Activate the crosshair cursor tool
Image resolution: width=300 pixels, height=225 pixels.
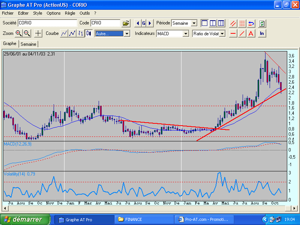click(38, 33)
